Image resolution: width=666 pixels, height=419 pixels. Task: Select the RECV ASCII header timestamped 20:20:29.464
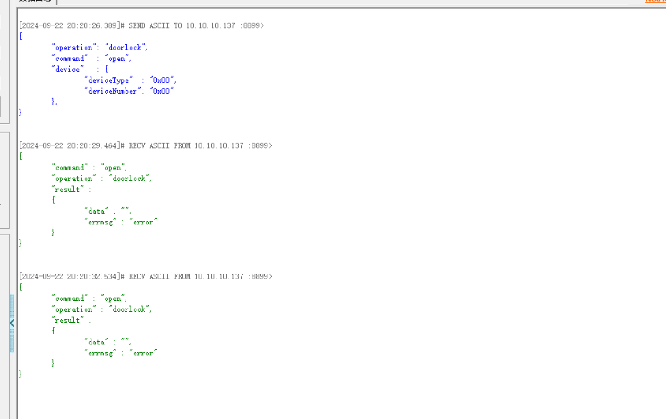(146, 146)
